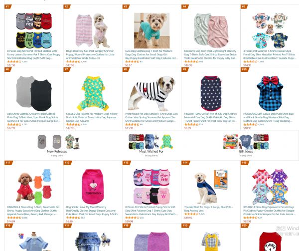This screenshot has width=299, height=251.
Task: Click the XPUDAC 4 Piece Dog Pajamas image
Action: coord(270,187)
